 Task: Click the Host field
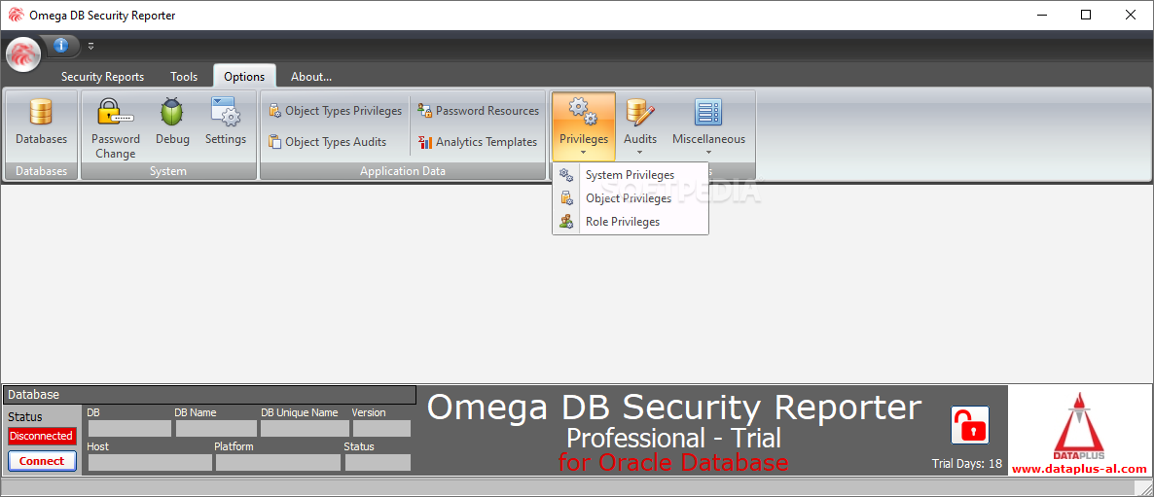(150, 462)
